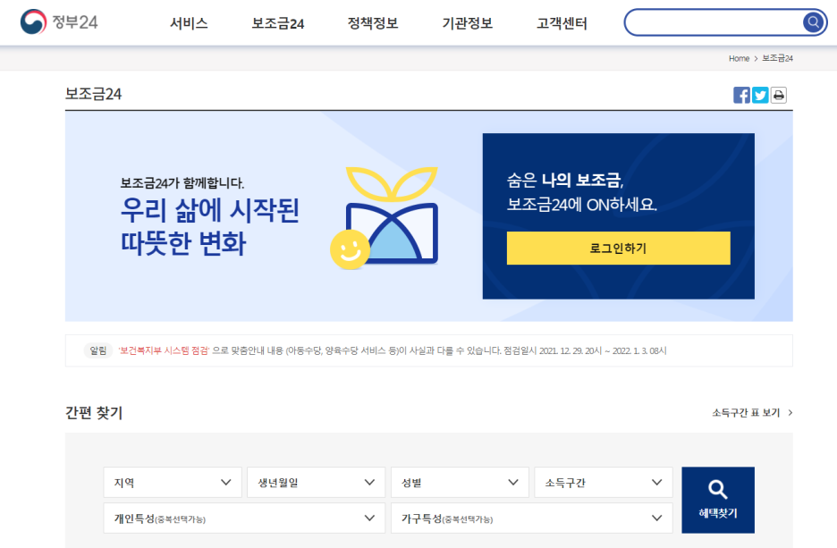Share page on Twitter

(760, 95)
